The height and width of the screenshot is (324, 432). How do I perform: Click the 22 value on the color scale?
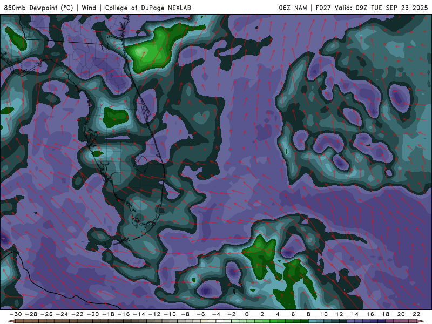pyautogui.click(x=416, y=314)
